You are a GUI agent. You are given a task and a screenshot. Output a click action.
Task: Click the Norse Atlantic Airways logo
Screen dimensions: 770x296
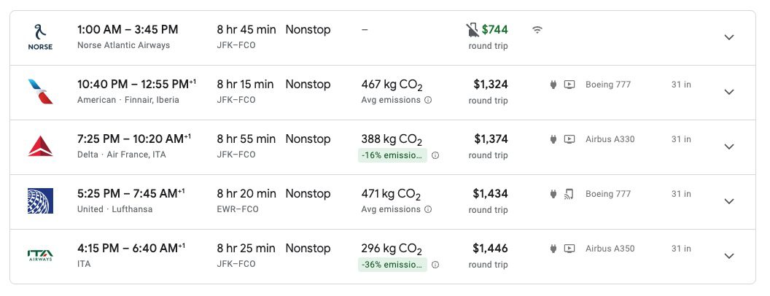tap(40, 37)
